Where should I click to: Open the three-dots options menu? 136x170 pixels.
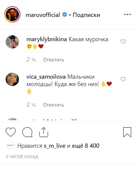coord(127,14)
